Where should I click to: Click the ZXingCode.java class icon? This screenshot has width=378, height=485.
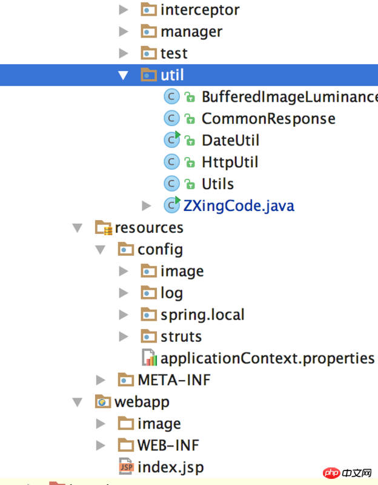click(172, 206)
